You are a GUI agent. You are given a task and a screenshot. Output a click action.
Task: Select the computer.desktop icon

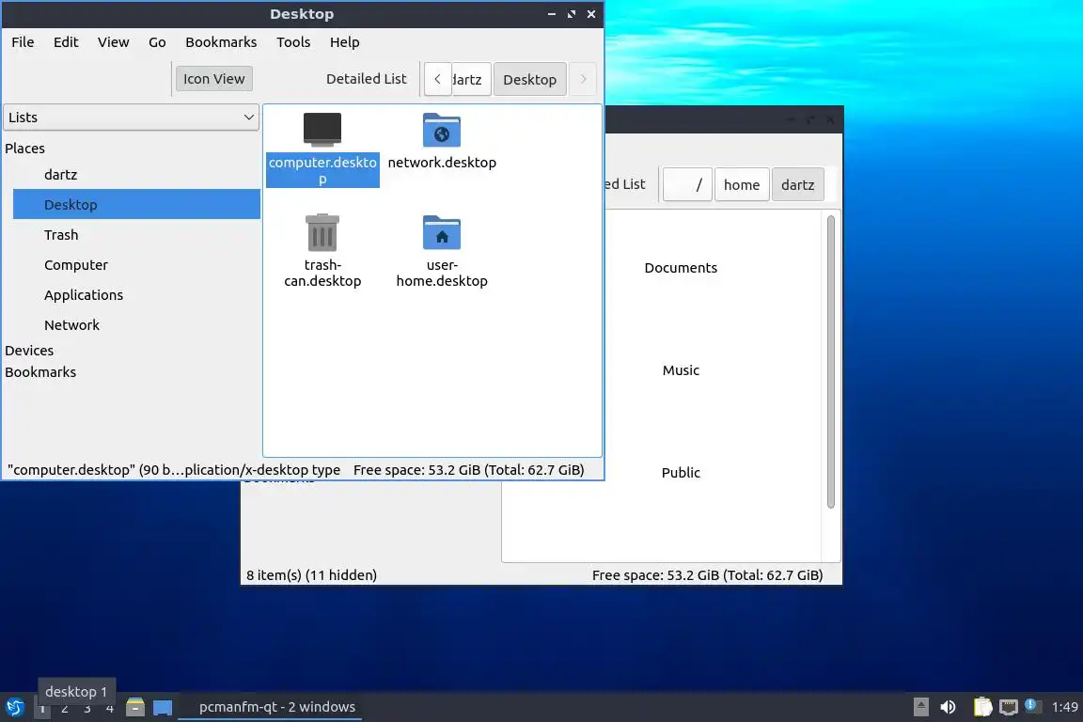point(322,130)
